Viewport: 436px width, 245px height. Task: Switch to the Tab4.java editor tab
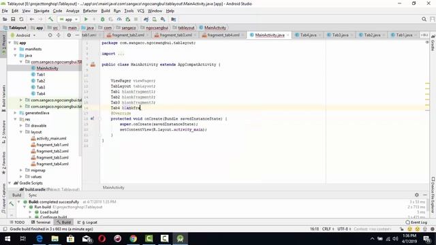pos(309,35)
